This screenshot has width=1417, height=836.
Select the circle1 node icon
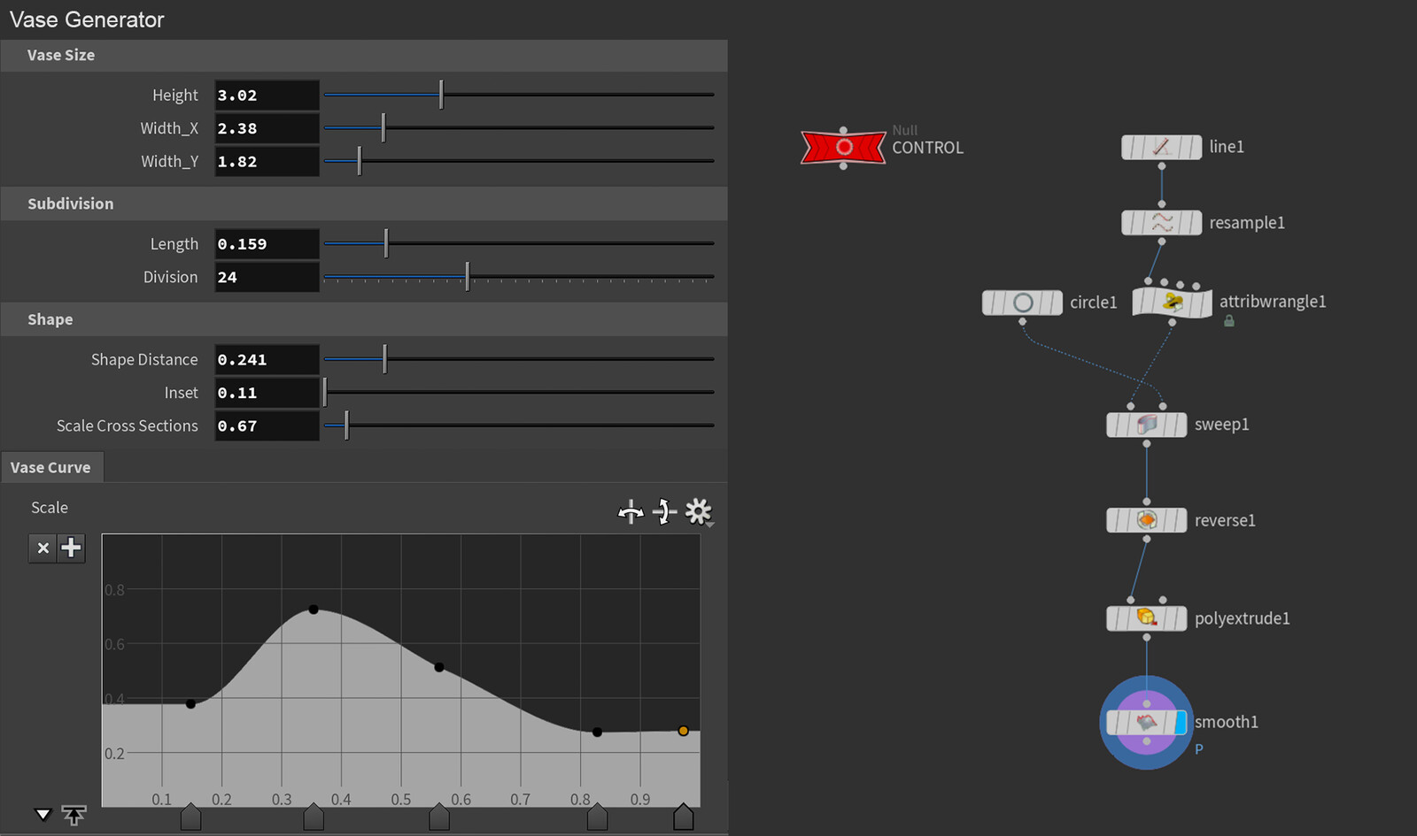[1022, 303]
